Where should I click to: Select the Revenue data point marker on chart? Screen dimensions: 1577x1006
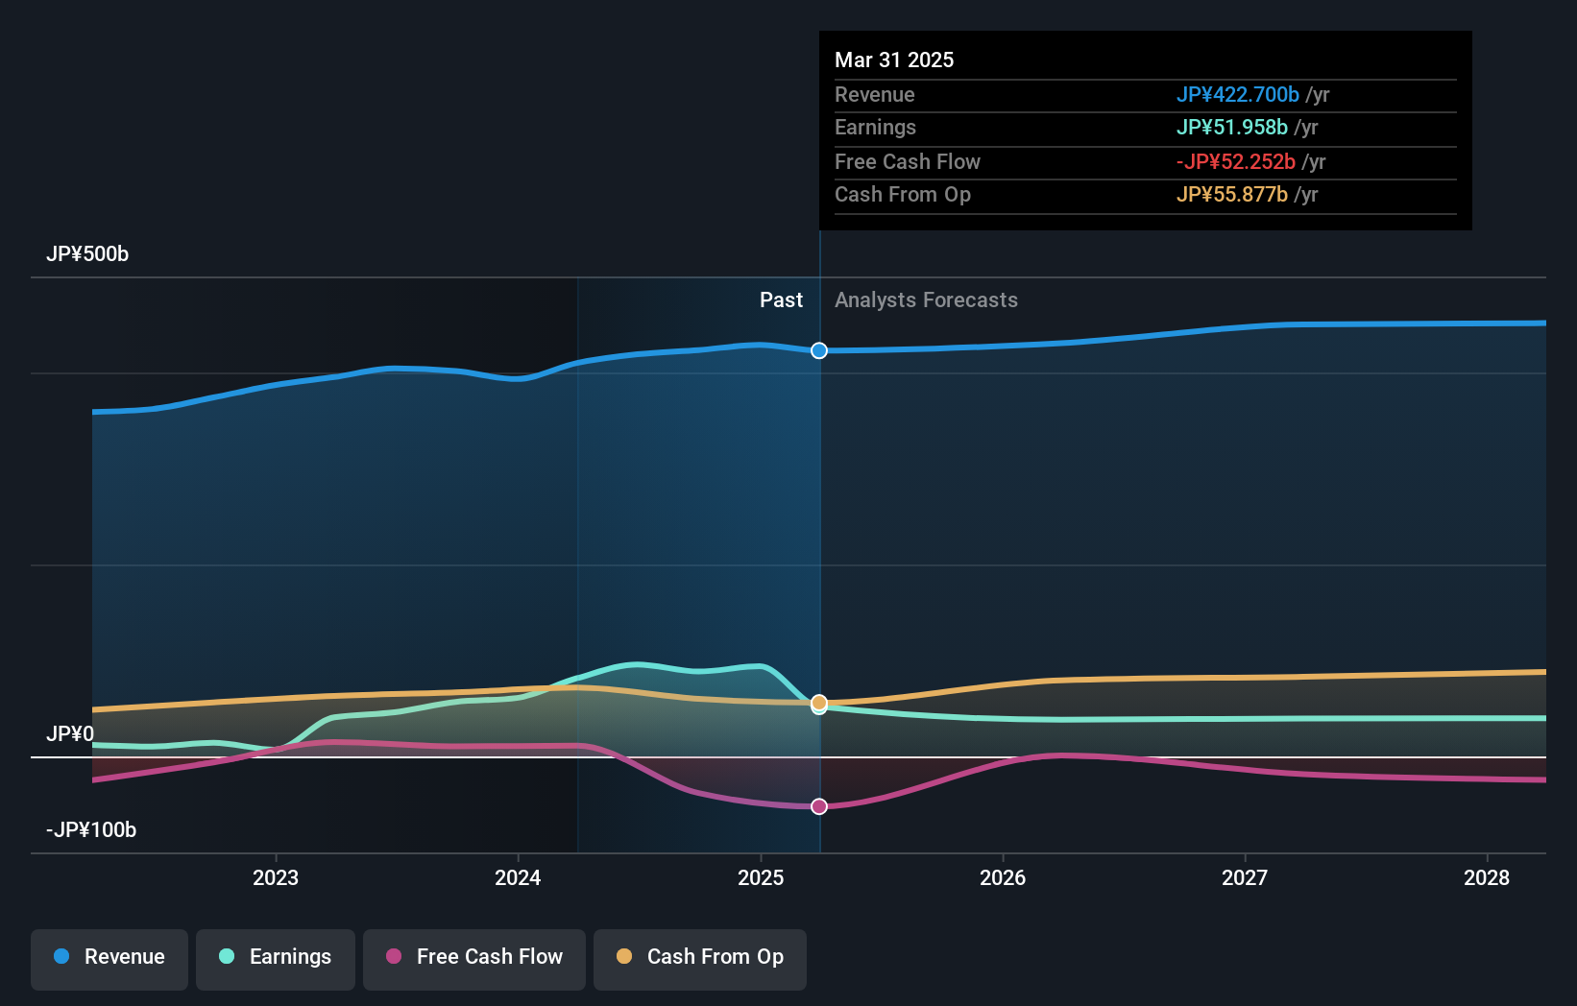pyautogui.click(x=818, y=350)
